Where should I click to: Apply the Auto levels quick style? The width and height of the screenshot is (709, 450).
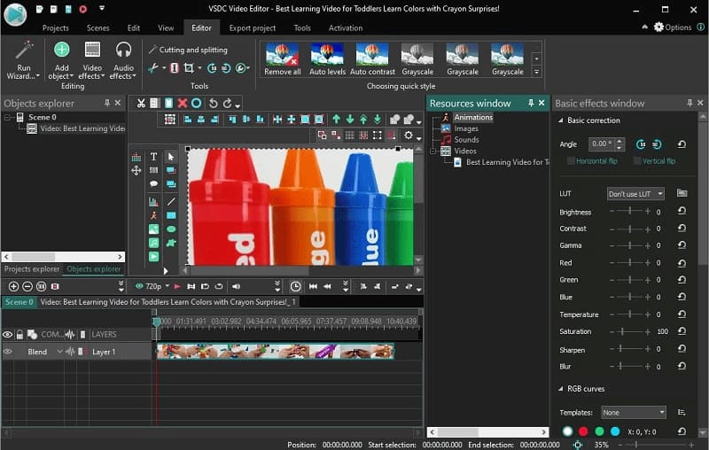328,58
